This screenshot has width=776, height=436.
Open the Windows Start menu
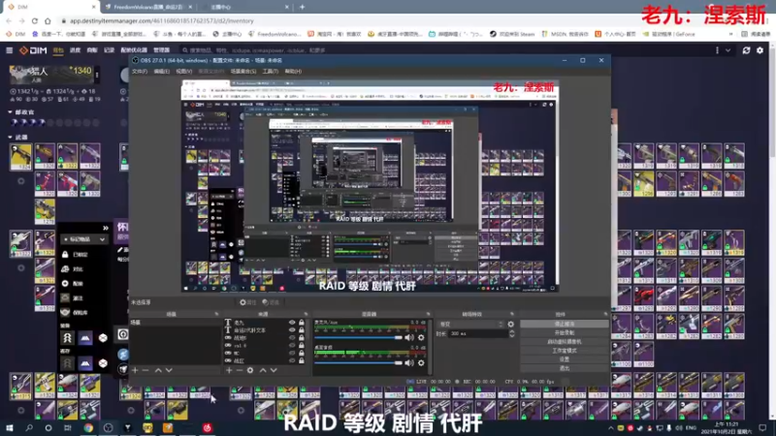(10, 427)
